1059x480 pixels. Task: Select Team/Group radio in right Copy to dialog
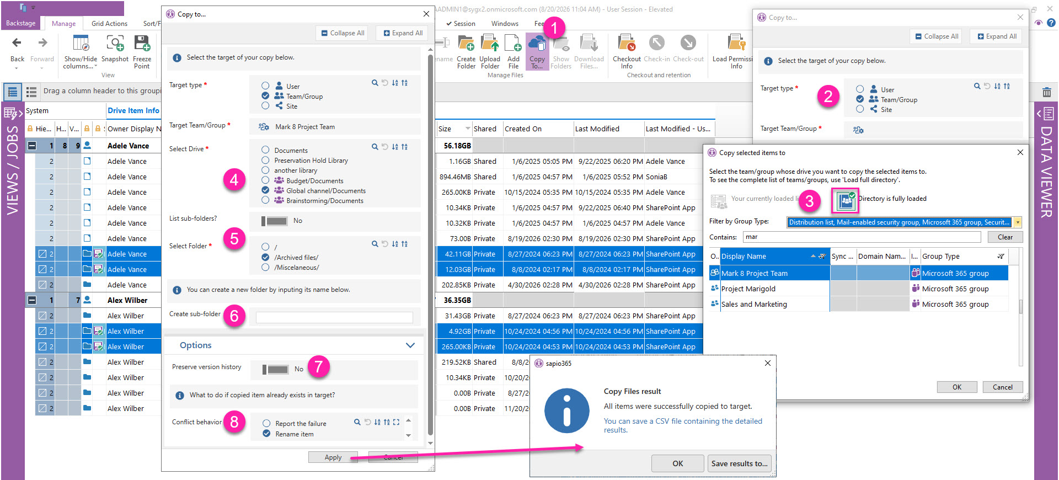pyautogui.click(x=860, y=99)
